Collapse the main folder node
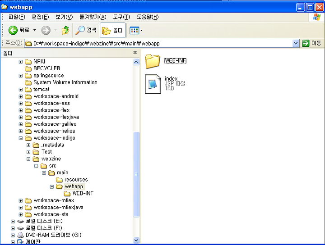 tap(44, 173)
